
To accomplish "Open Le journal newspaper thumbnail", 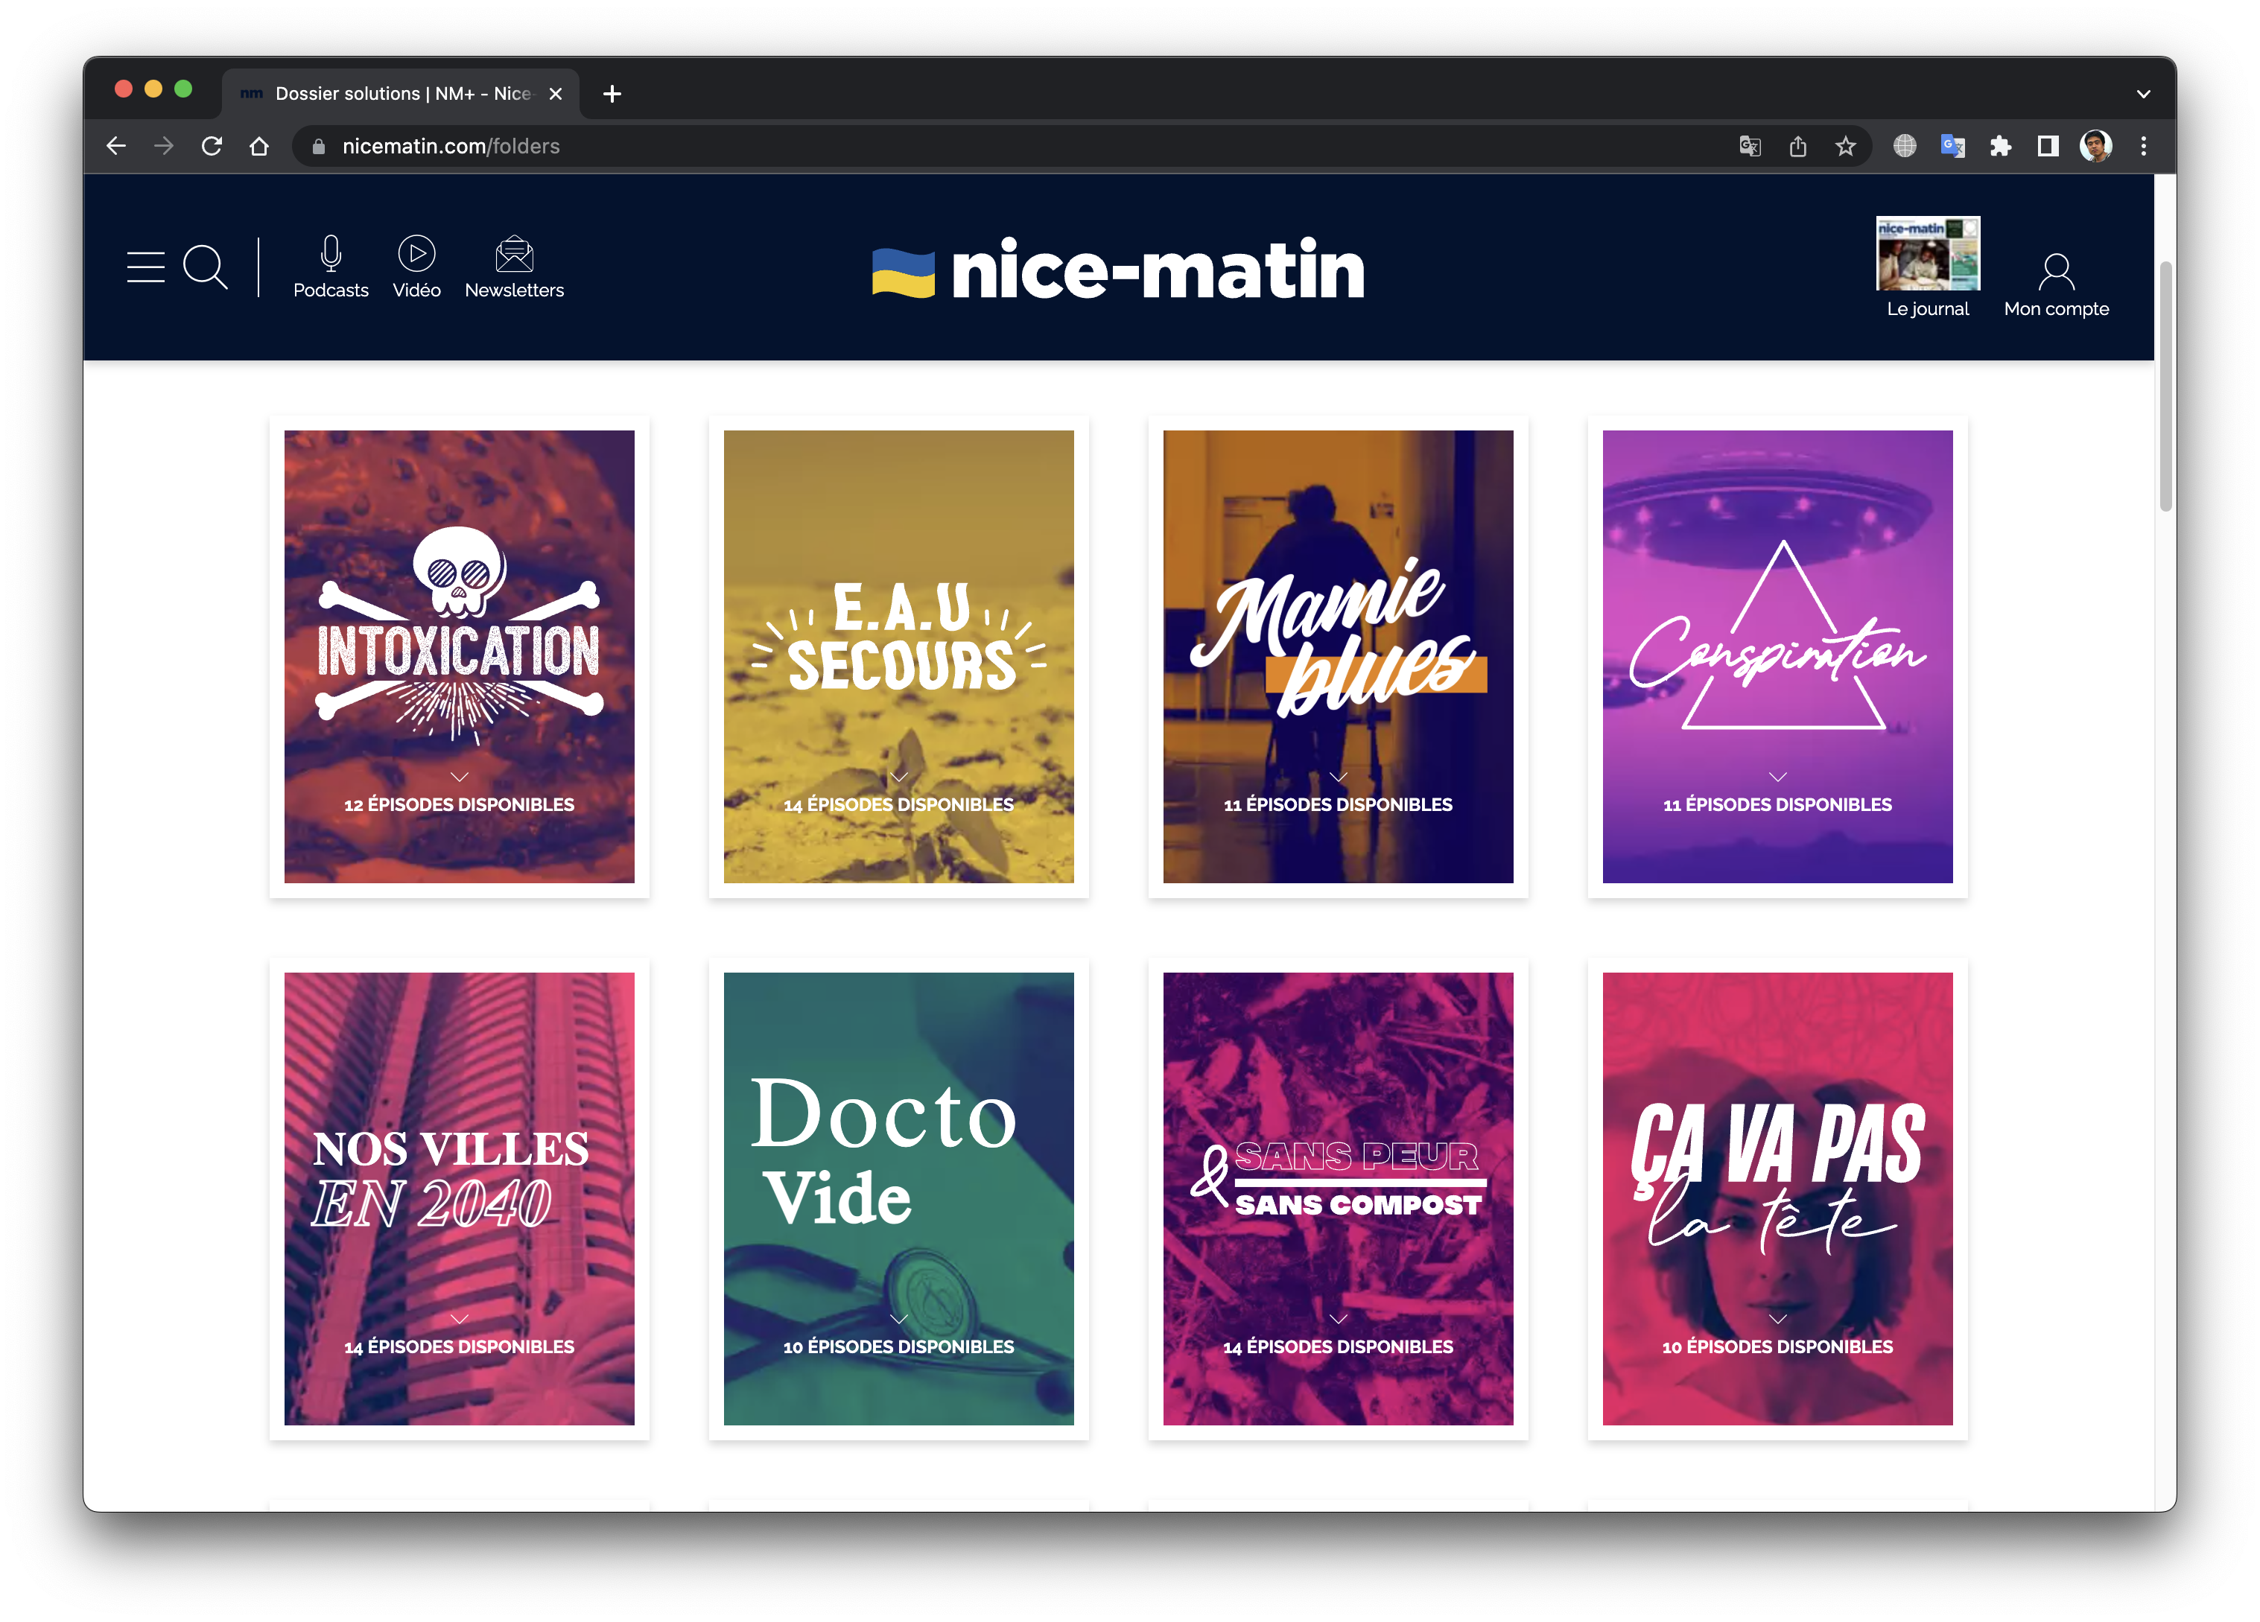I will [x=1927, y=253].
